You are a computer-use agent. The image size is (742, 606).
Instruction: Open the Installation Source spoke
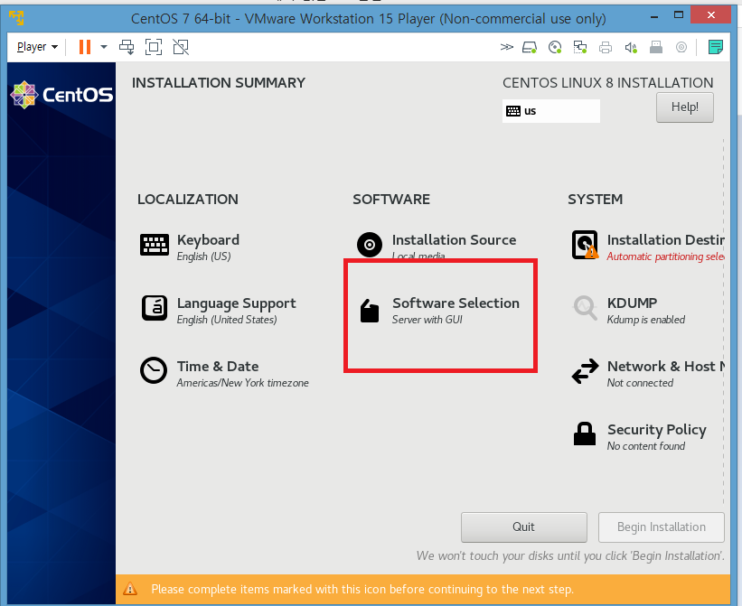(x=437, y=246)
